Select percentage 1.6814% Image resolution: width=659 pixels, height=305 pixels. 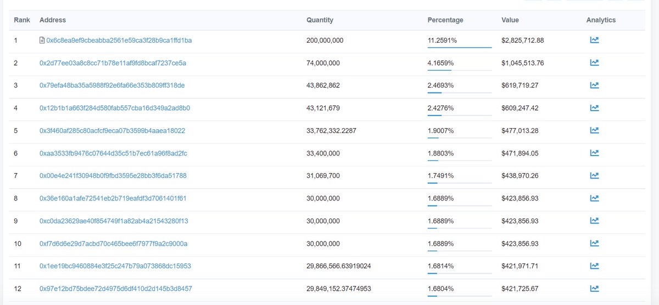[441, 266]
